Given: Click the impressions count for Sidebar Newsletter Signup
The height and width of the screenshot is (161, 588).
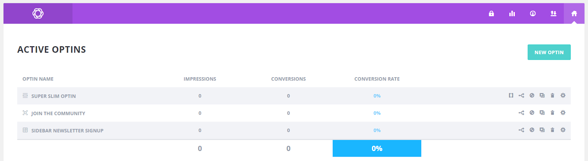Looking at the screenshot, I should [x=200, y=130].
